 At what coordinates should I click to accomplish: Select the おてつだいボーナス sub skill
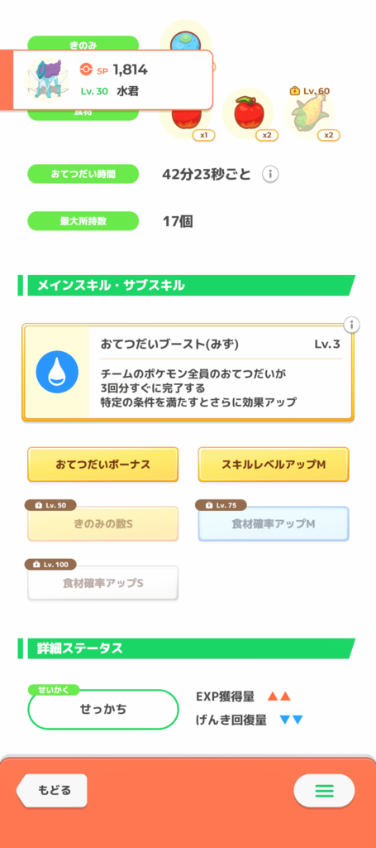(103, 465)
